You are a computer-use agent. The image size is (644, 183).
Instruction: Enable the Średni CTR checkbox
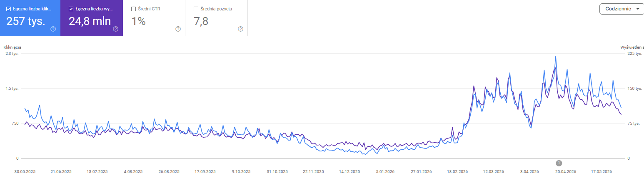click(133, 9)
